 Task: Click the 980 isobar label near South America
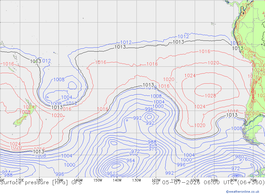(x=240, y=156)
